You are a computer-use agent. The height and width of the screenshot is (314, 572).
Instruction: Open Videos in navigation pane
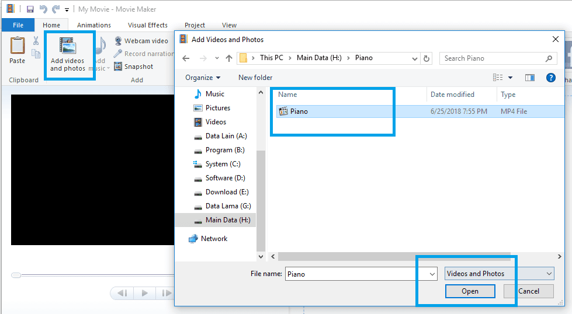click(x=210, y=122)
